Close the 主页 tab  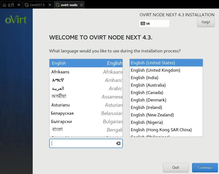tap(19, 5)
